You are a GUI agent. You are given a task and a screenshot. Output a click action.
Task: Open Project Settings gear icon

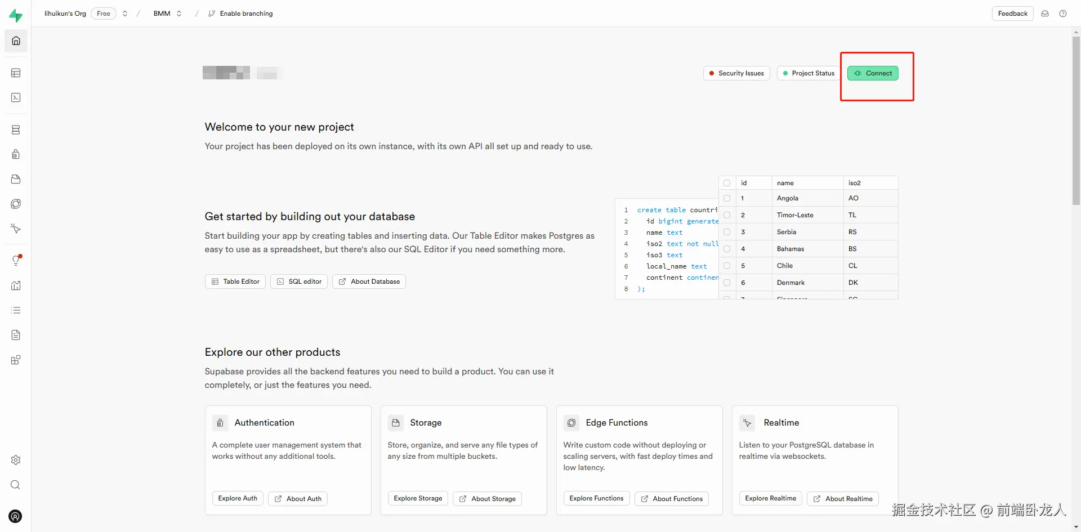click(16, 460)
